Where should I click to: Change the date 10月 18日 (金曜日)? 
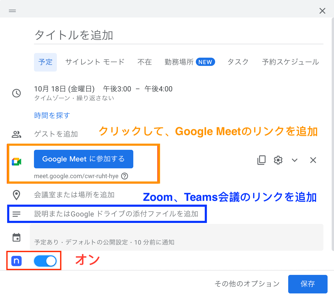(x=64, y=89)
